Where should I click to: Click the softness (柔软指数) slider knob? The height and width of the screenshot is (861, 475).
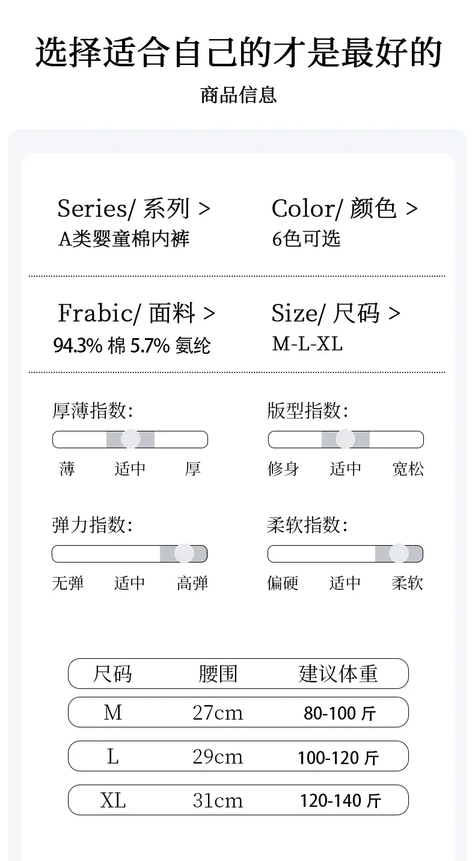tap(399, 554)
